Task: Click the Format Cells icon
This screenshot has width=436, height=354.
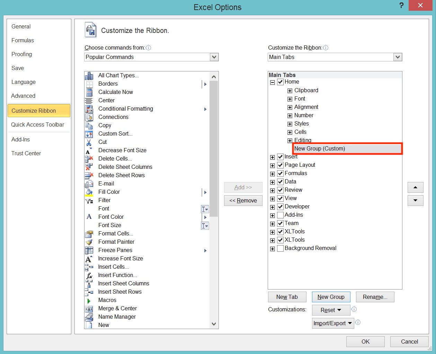Action: tap(89, 234)
